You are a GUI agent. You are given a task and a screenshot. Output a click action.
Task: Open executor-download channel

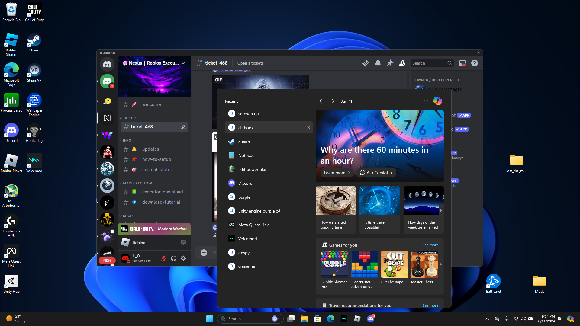pos(162,192)
